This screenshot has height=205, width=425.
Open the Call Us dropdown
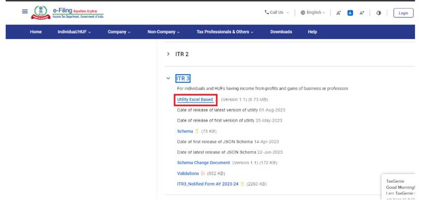(x=277, y=13)
